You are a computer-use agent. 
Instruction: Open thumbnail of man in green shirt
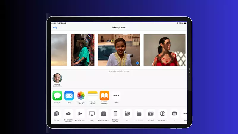pos(83,50)
